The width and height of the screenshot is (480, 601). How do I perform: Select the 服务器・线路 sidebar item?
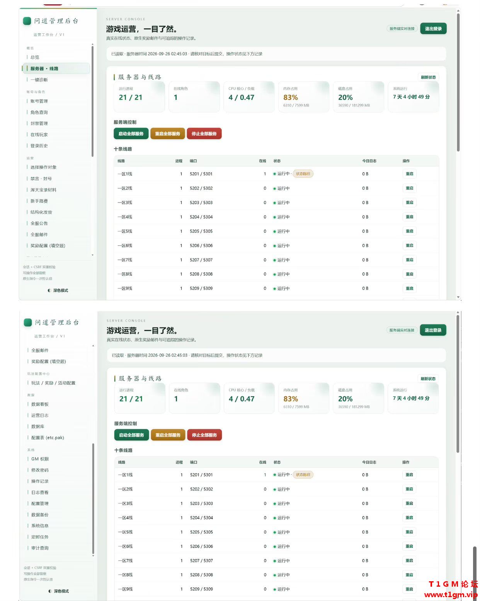pos(56,68)
